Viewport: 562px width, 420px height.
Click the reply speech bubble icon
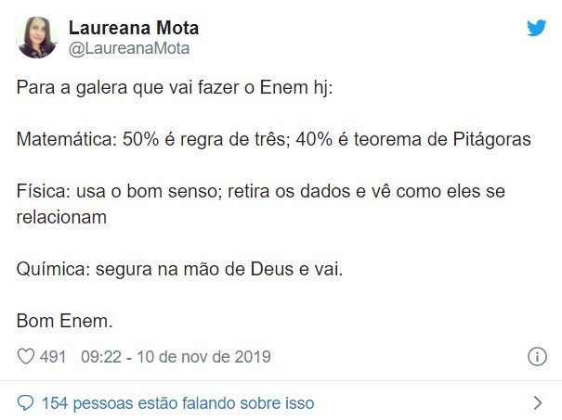point(25,403)
